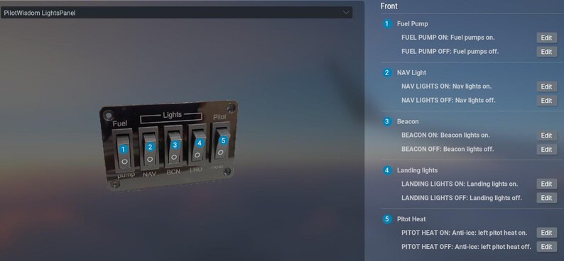Click the 'PITOT HEAT ON: Anti-ice: left pitot heat on.' row
The width and height of the screenshot is (564, 261).
coord(464,233)
